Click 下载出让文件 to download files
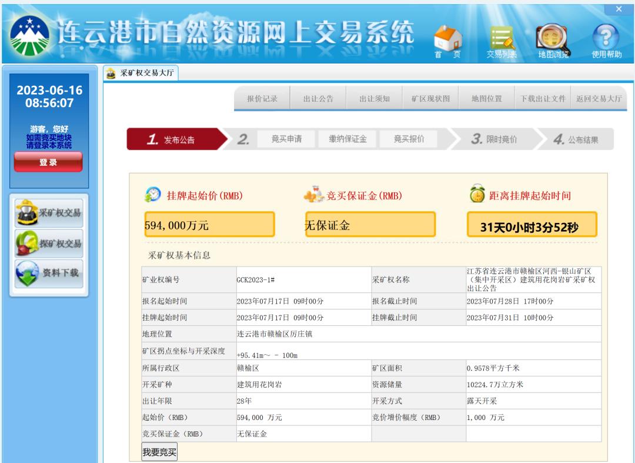This screenshot has width=635, height=463. (x=543, y=99)
